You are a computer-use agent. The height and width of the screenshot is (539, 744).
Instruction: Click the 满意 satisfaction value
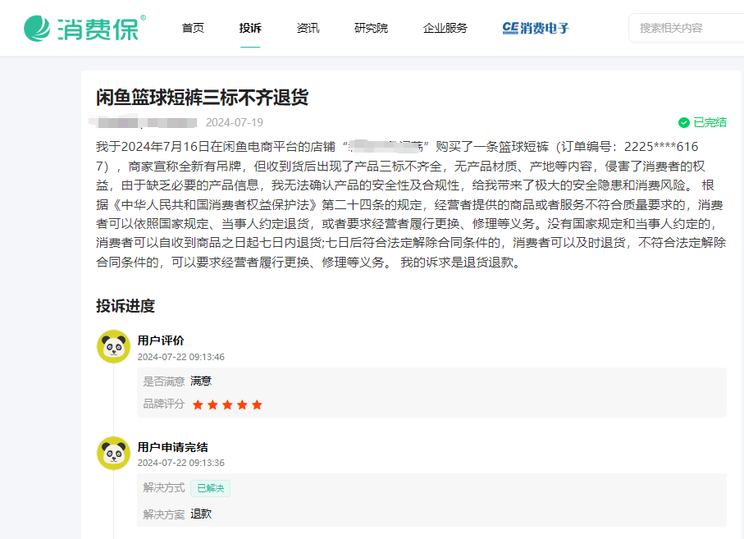[x=201, y=381]
